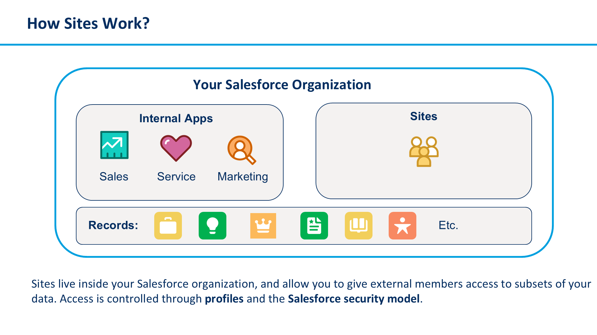This screenshot has width=597, height=335.
Task: Select the pink Service heart icon
Action: coord(176,148)
